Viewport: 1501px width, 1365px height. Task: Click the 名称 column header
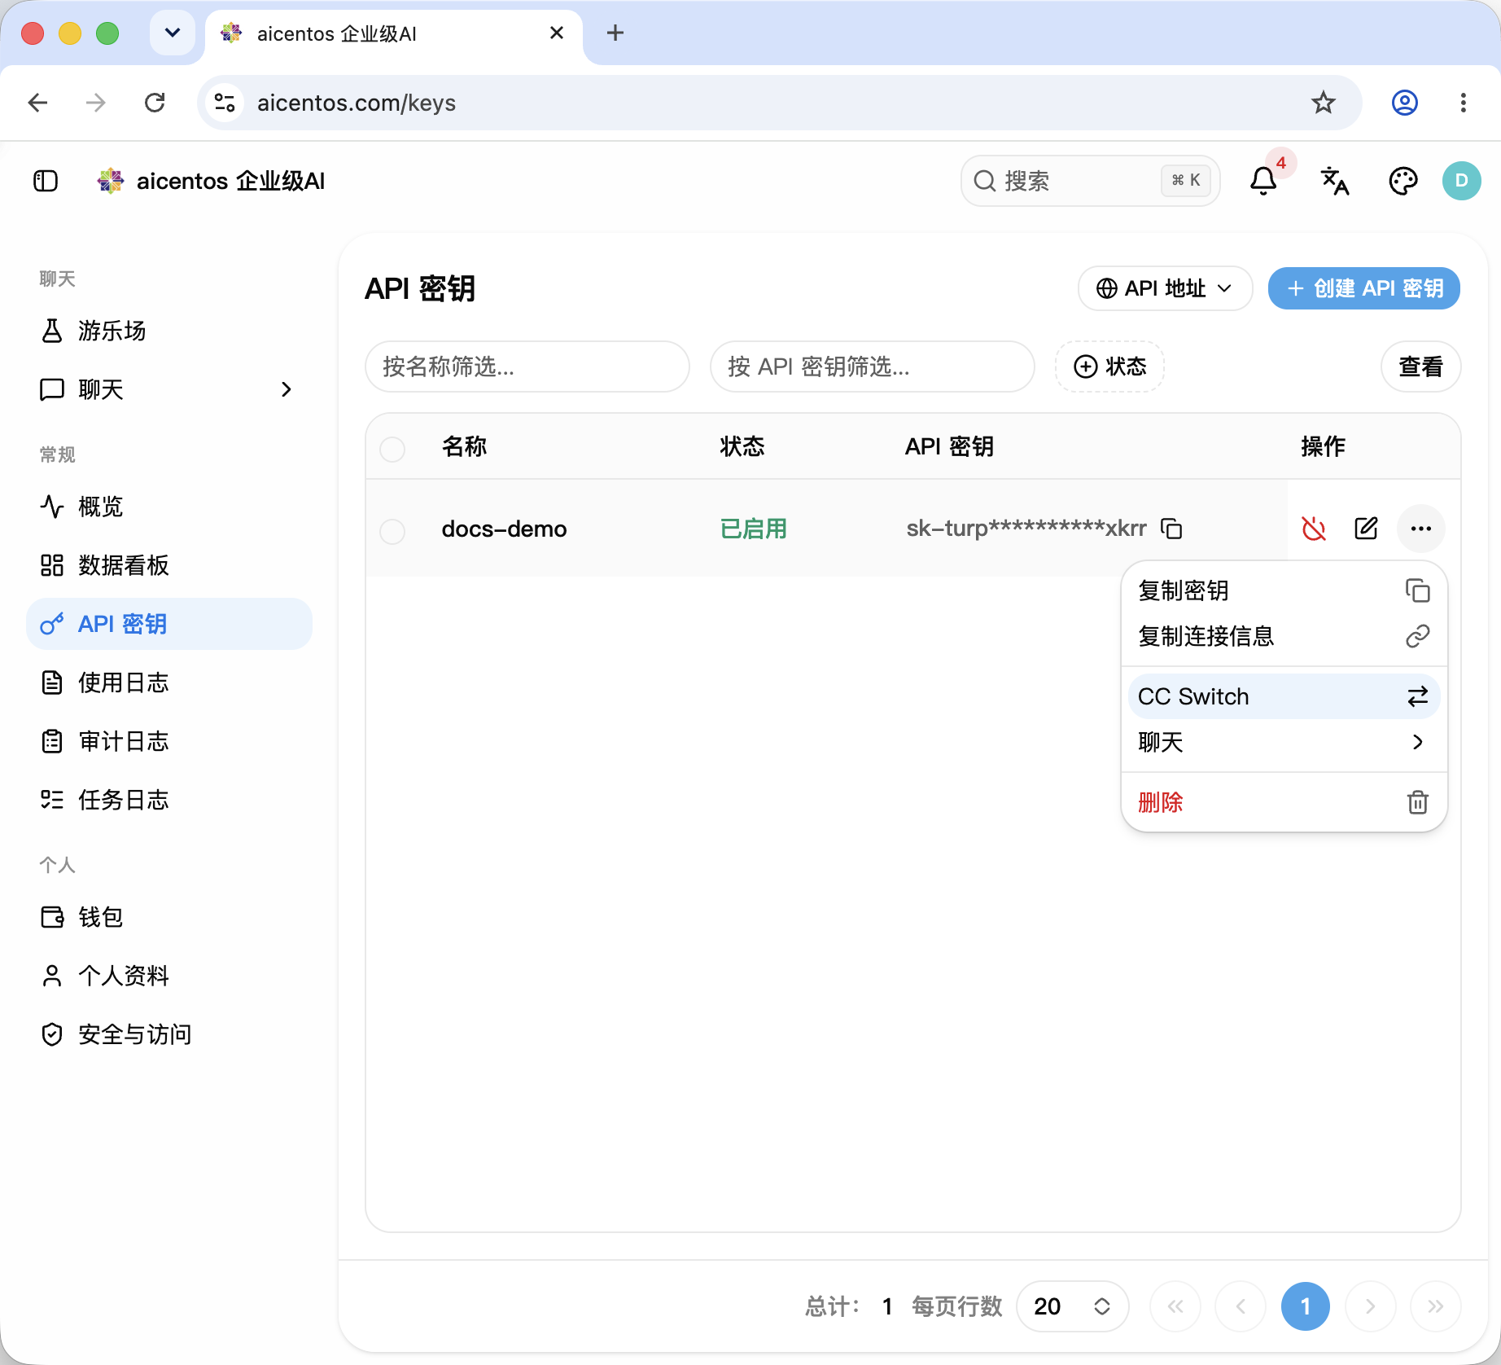coord(464,446)
